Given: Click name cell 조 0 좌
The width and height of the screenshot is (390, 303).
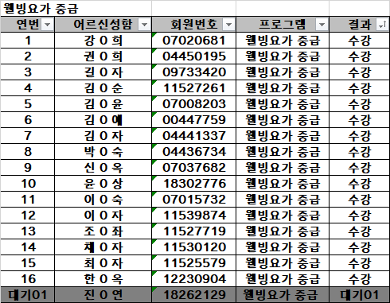Looking at the screenshot, I should pyautogui.click(x=103, y=231).
